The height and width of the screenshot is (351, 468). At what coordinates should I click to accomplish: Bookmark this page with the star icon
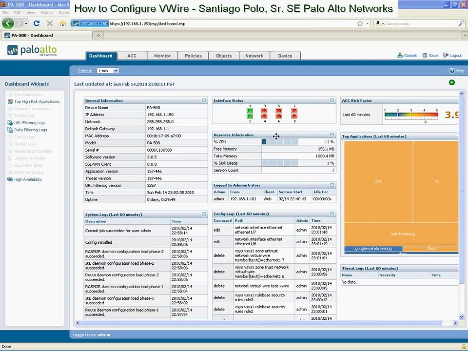coord(360,23)
